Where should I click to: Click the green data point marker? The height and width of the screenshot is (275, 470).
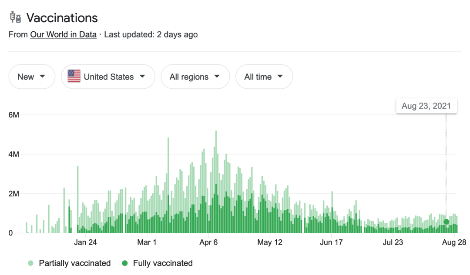click(x=446, y=222)
